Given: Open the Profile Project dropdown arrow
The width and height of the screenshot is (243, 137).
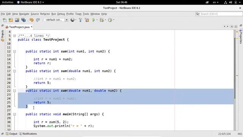Looking at the screenshot, I should coord(114,20).
